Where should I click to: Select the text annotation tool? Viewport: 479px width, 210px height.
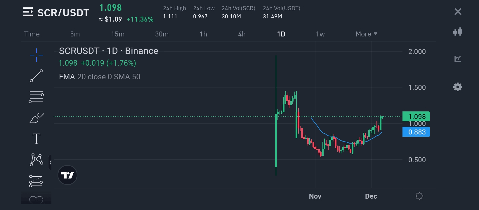click(37, 139)
